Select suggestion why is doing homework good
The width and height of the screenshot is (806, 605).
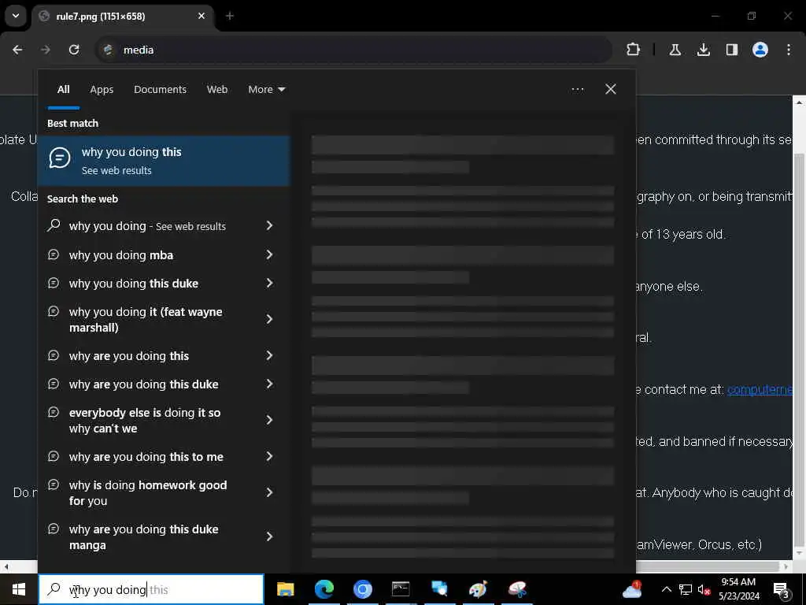[x=149, y=493]
